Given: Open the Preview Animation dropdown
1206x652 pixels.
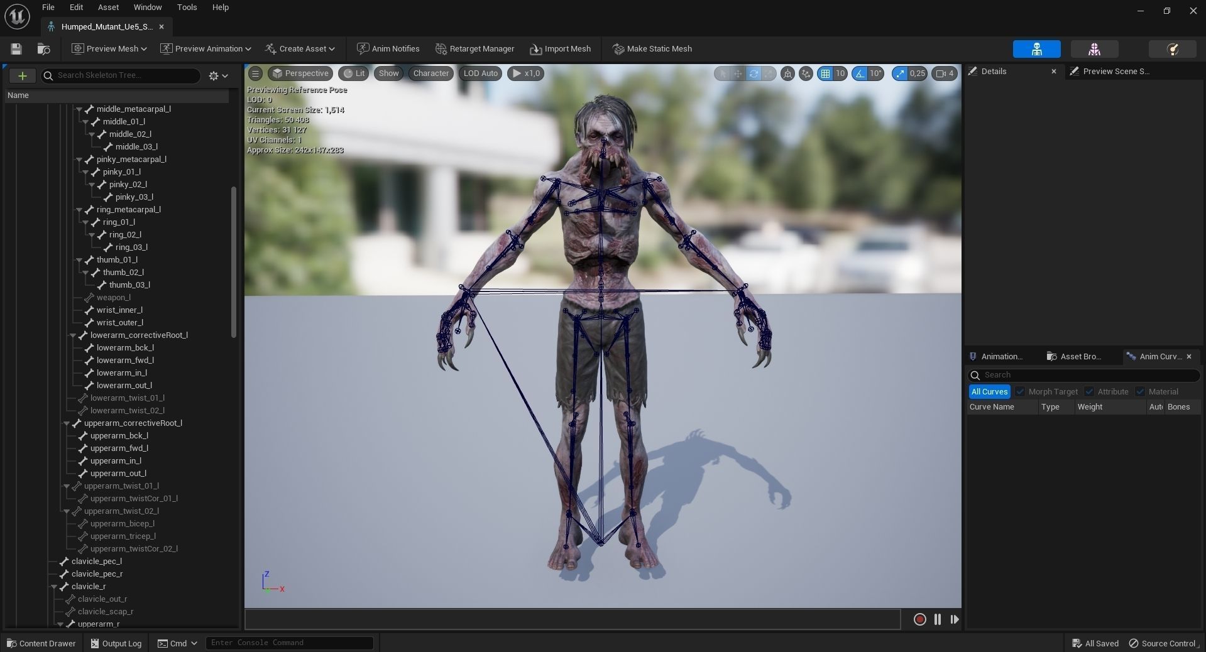Looking at the screenshot, I should [206, 49].
